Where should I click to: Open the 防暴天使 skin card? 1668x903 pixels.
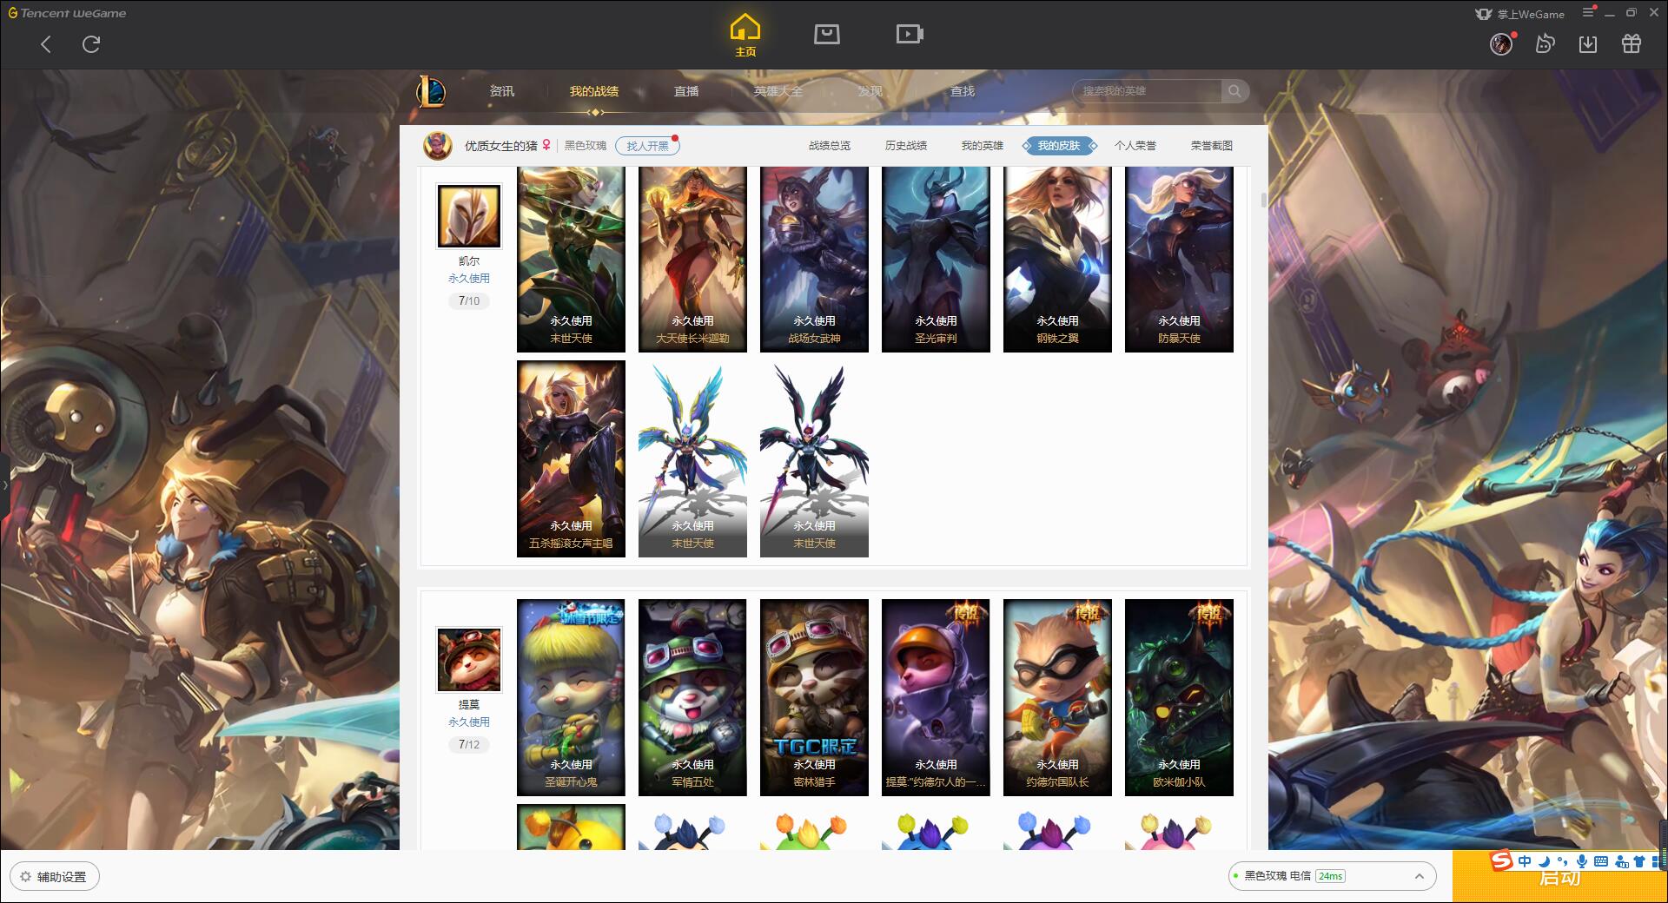point(1179,259)
